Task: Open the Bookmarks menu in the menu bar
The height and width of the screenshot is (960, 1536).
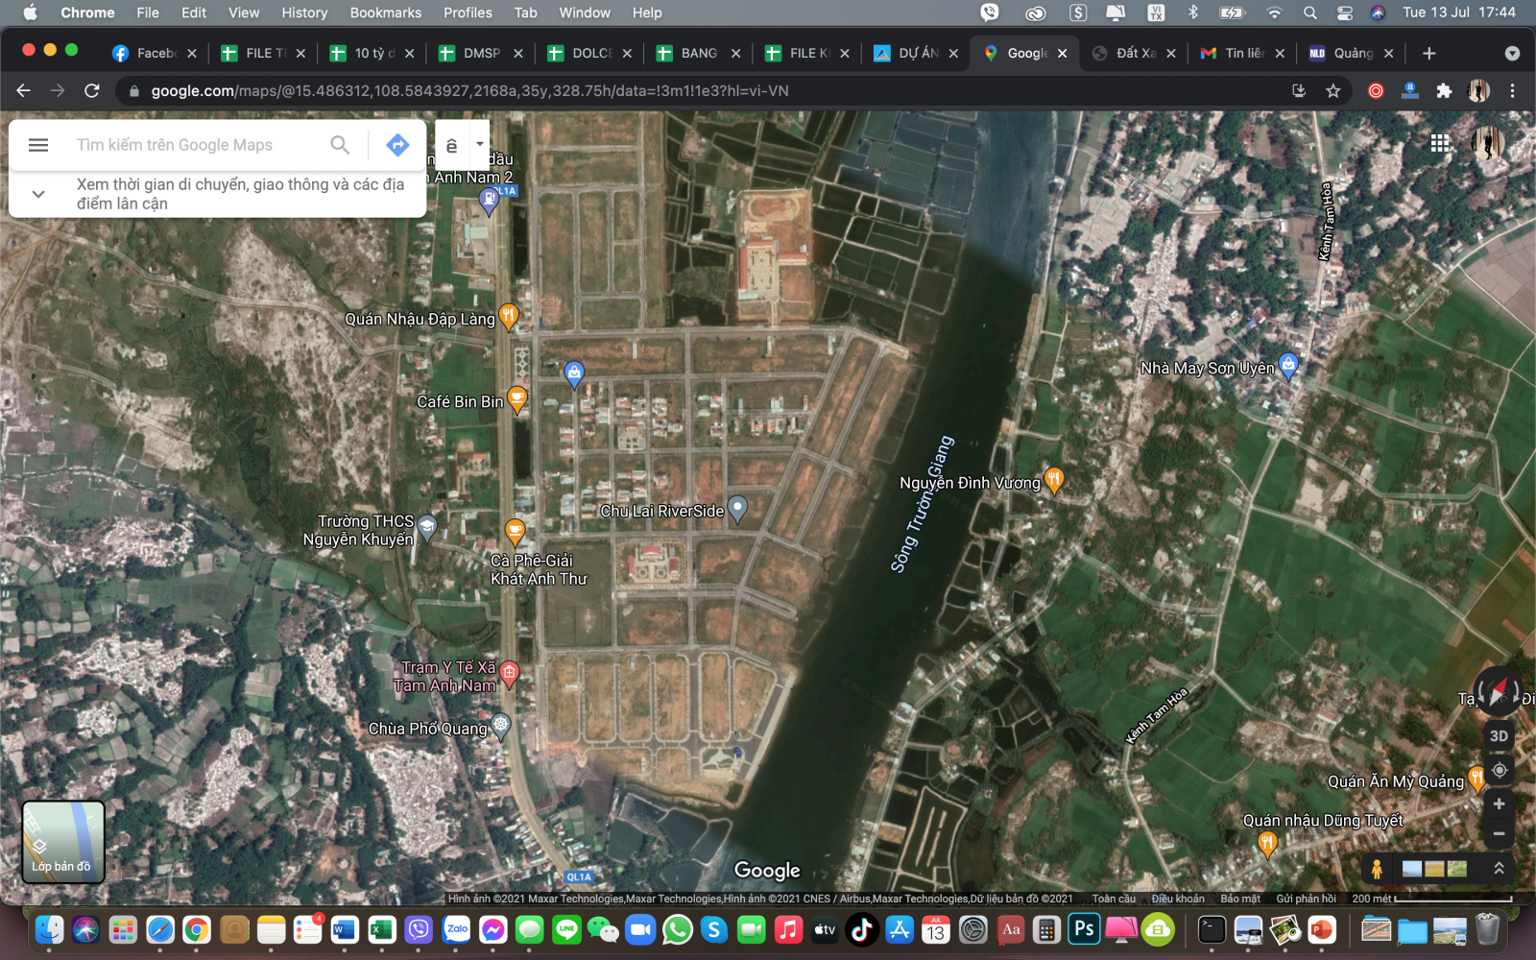Action: point(385,12)
